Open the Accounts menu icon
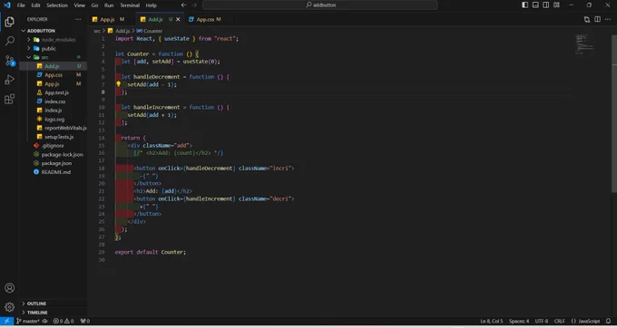617x328 pixels. point(9,288)
